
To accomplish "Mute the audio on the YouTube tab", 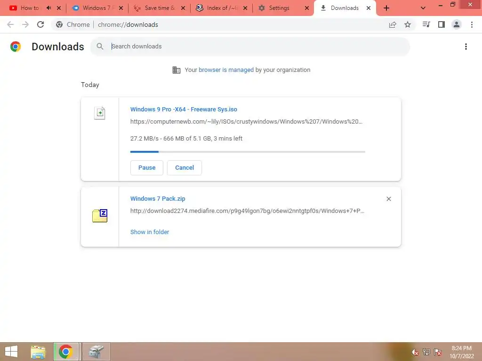I will 48,8.
